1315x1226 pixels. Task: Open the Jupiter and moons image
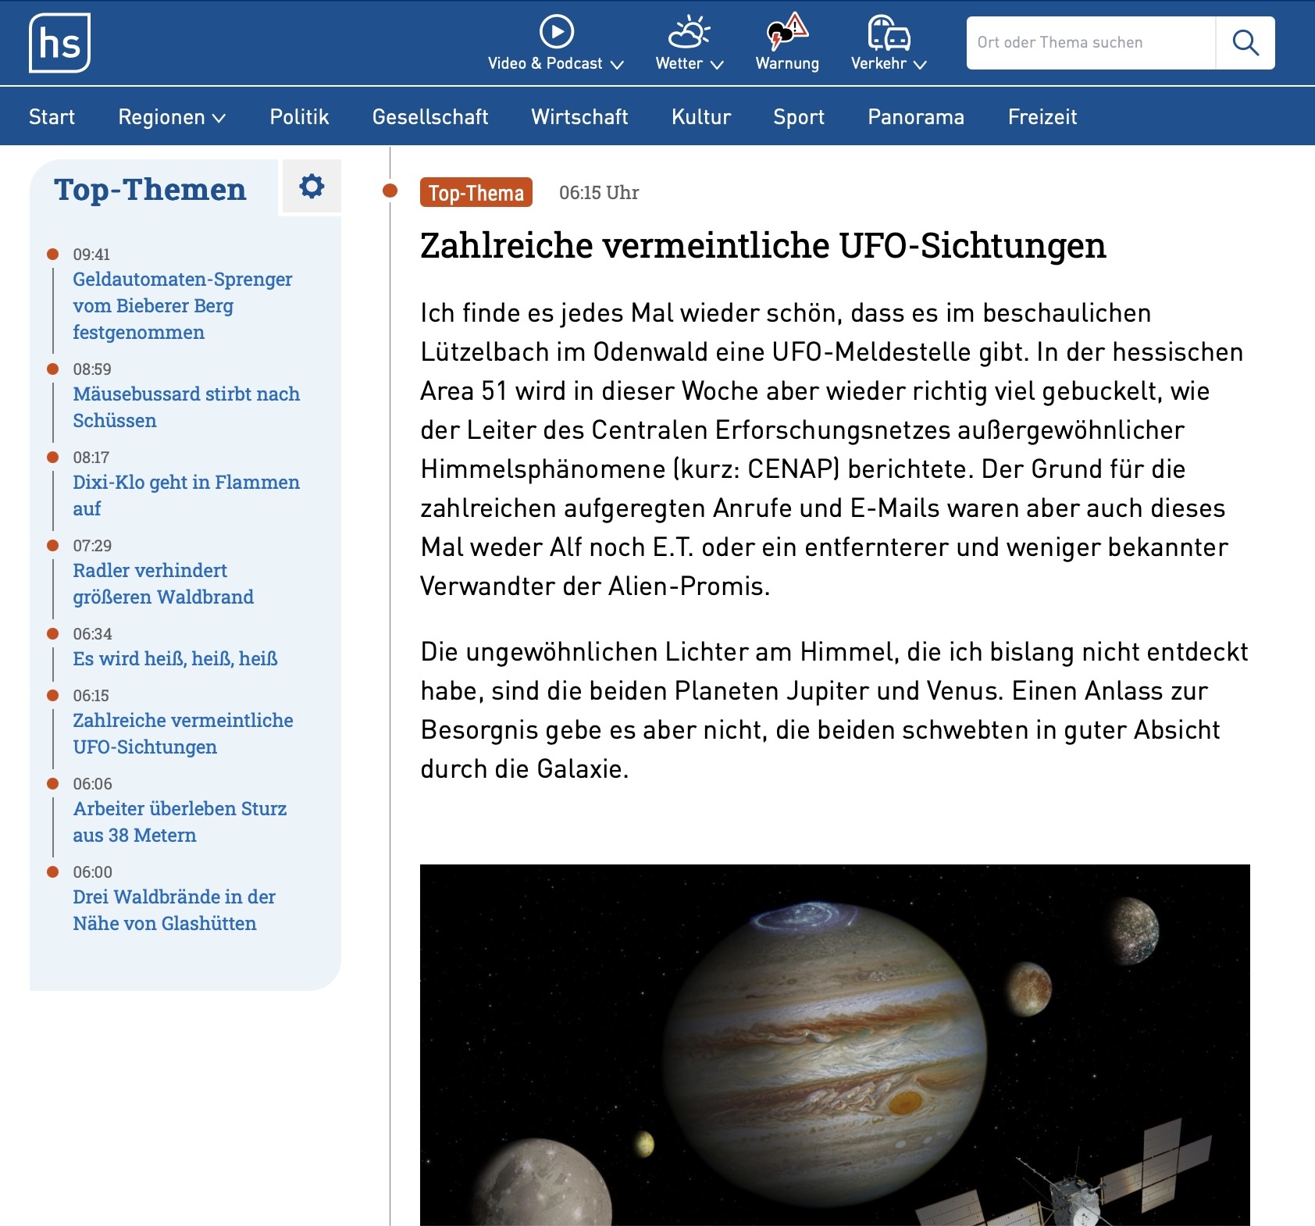[835, 1045]
